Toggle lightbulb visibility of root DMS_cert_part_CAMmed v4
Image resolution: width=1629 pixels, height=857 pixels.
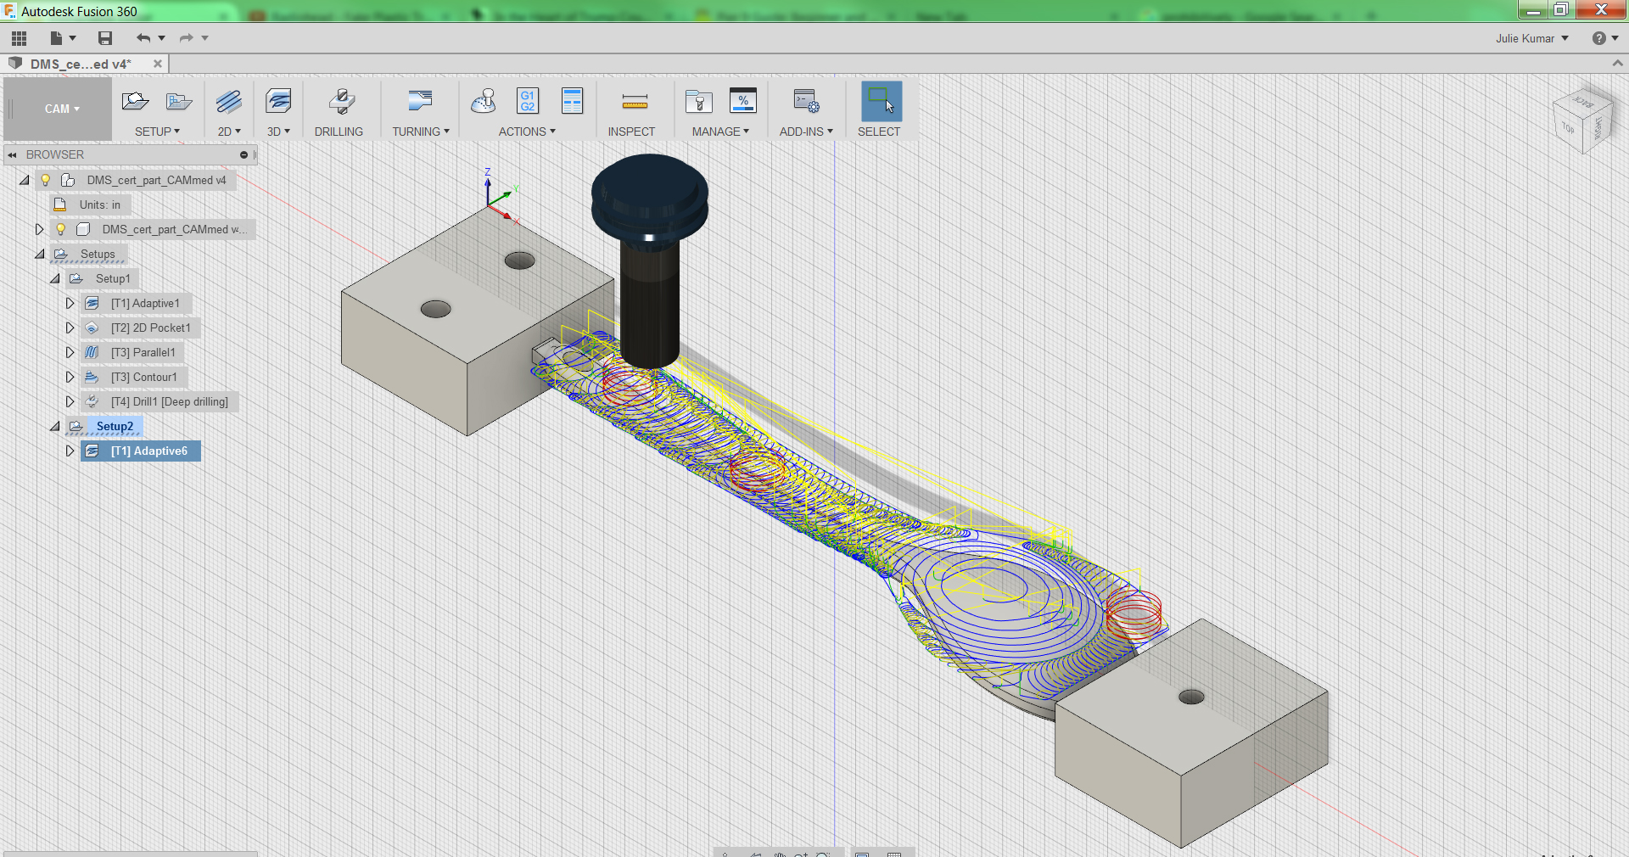click(x=46, y=180)
